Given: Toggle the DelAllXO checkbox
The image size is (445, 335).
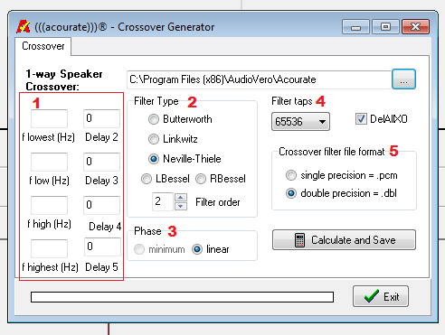Looking at the screenshot, I should pos(361,119).
